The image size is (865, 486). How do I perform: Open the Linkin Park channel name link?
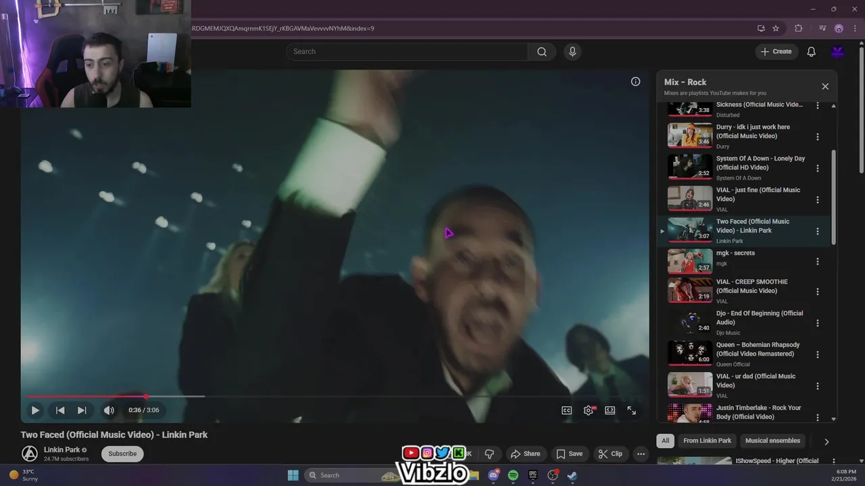point(61,450)
